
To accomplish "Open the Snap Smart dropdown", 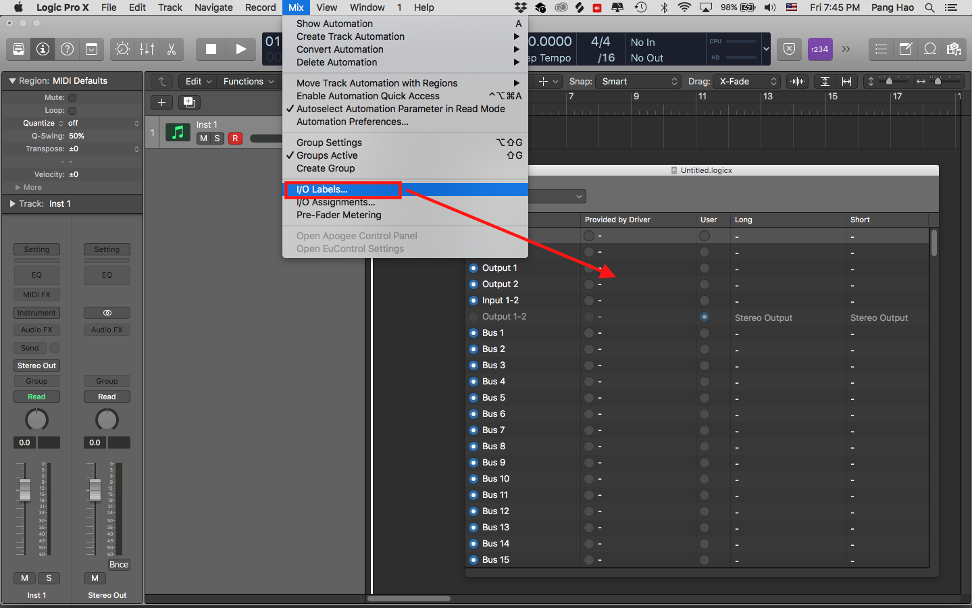I will (639, 81).
